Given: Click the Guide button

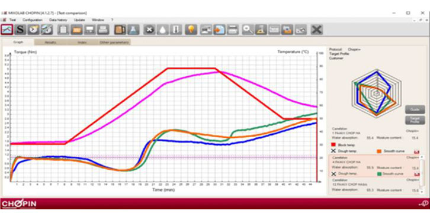Looking at the screenshot, I should pos(415,109).
